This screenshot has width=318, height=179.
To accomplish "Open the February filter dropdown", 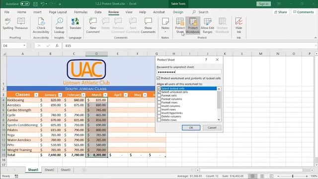I will [83, 95].
